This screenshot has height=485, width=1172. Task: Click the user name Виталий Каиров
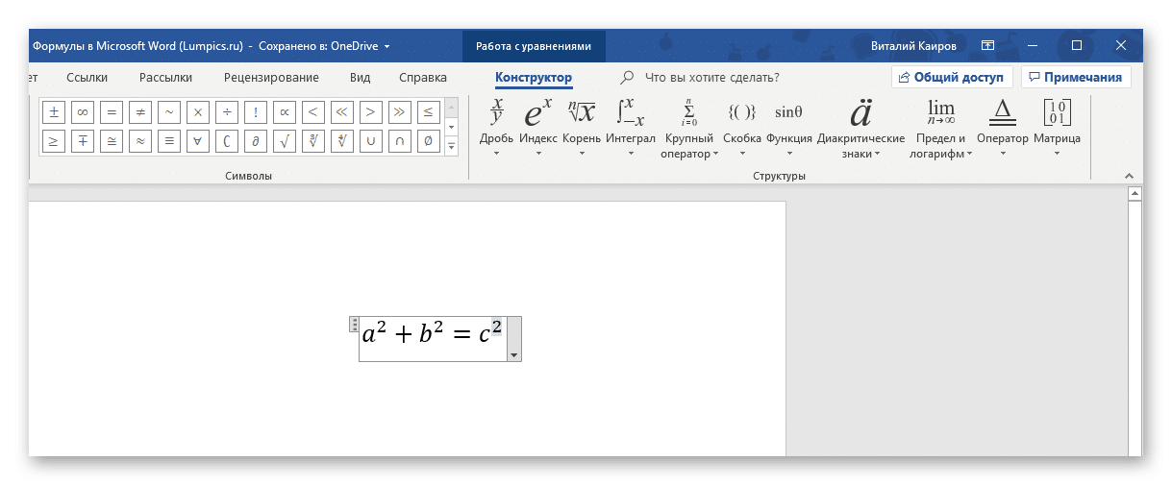click(913, 45)
